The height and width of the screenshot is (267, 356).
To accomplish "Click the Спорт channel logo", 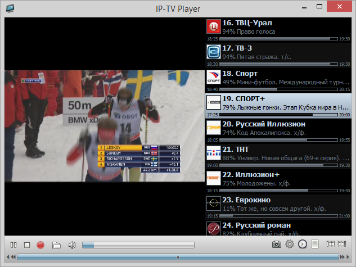I will point(214,77).
